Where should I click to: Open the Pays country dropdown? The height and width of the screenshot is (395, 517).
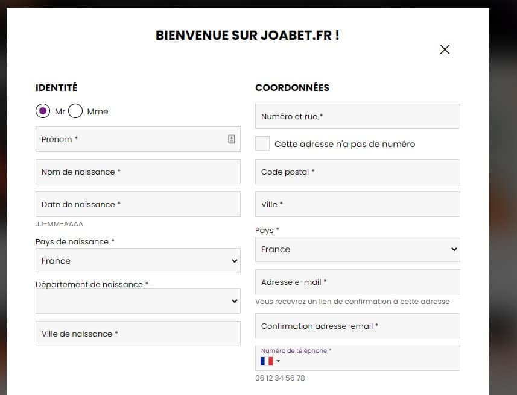click(x=358, y=249)
